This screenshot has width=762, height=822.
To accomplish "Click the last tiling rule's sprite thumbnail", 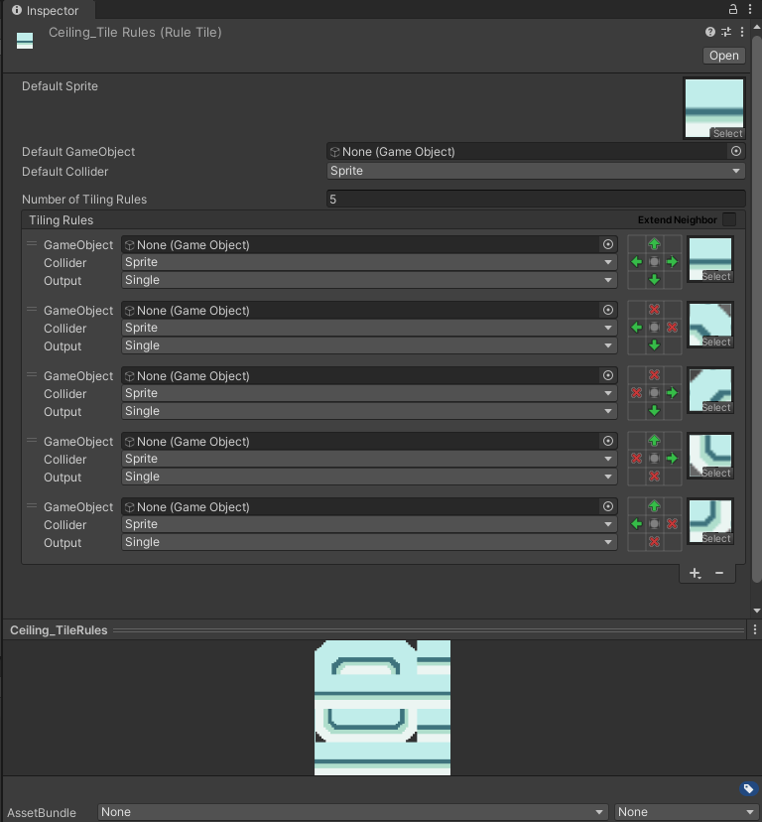I will coord(710,521).
